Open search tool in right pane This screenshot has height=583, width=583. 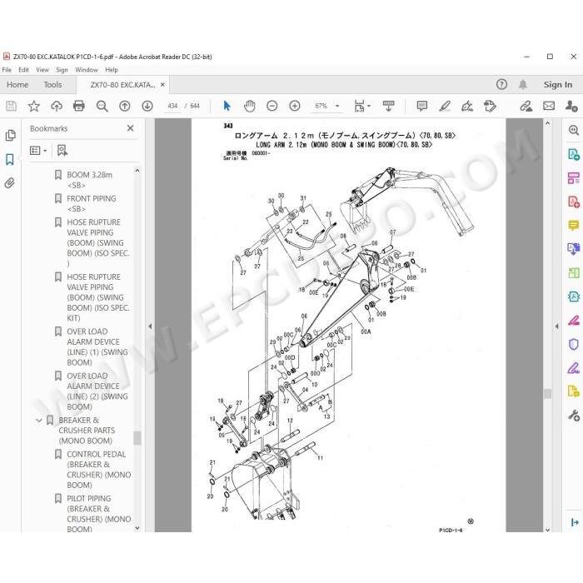coord(574,130)
